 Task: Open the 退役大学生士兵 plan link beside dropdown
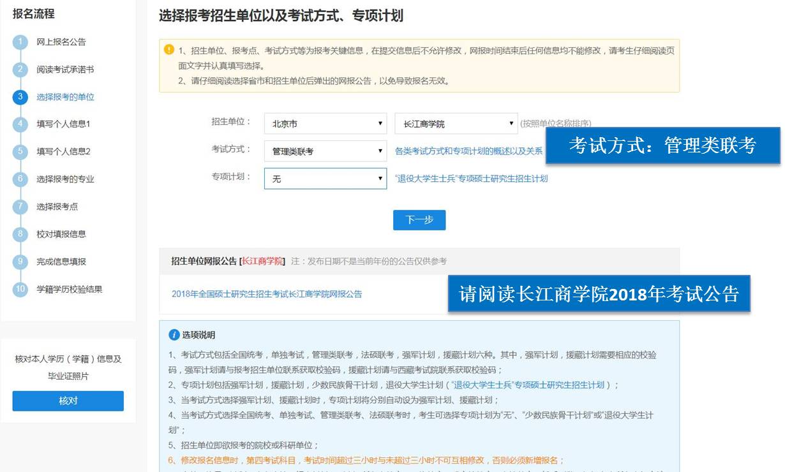tap(471, 179)
